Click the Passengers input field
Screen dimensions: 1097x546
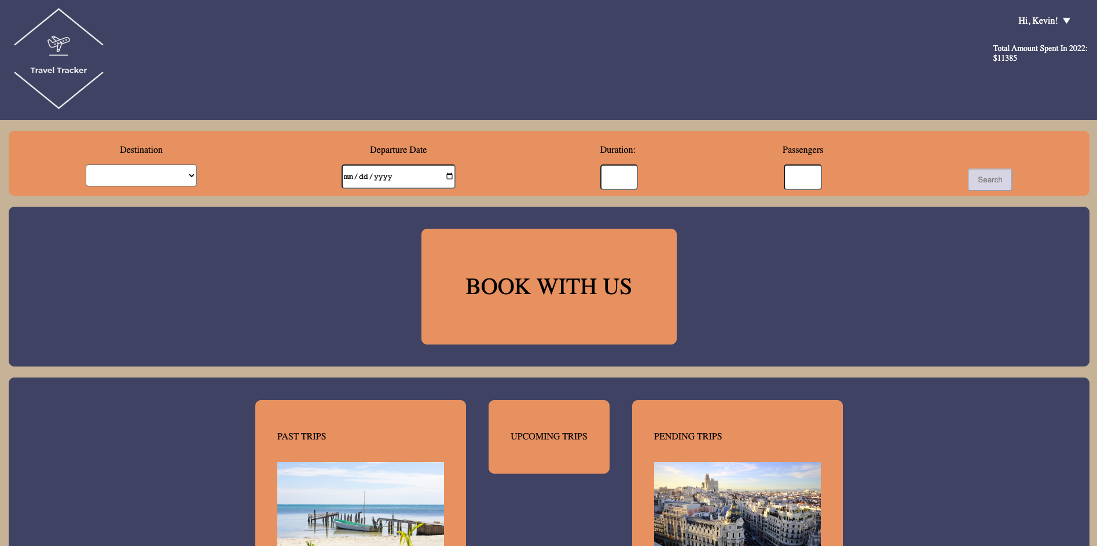(802, 177)
